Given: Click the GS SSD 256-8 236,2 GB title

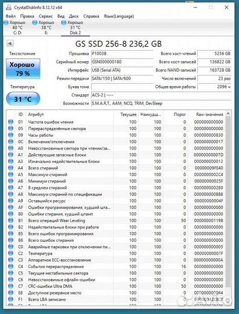Looking at the screenshot, I should [x=118, y=44].
